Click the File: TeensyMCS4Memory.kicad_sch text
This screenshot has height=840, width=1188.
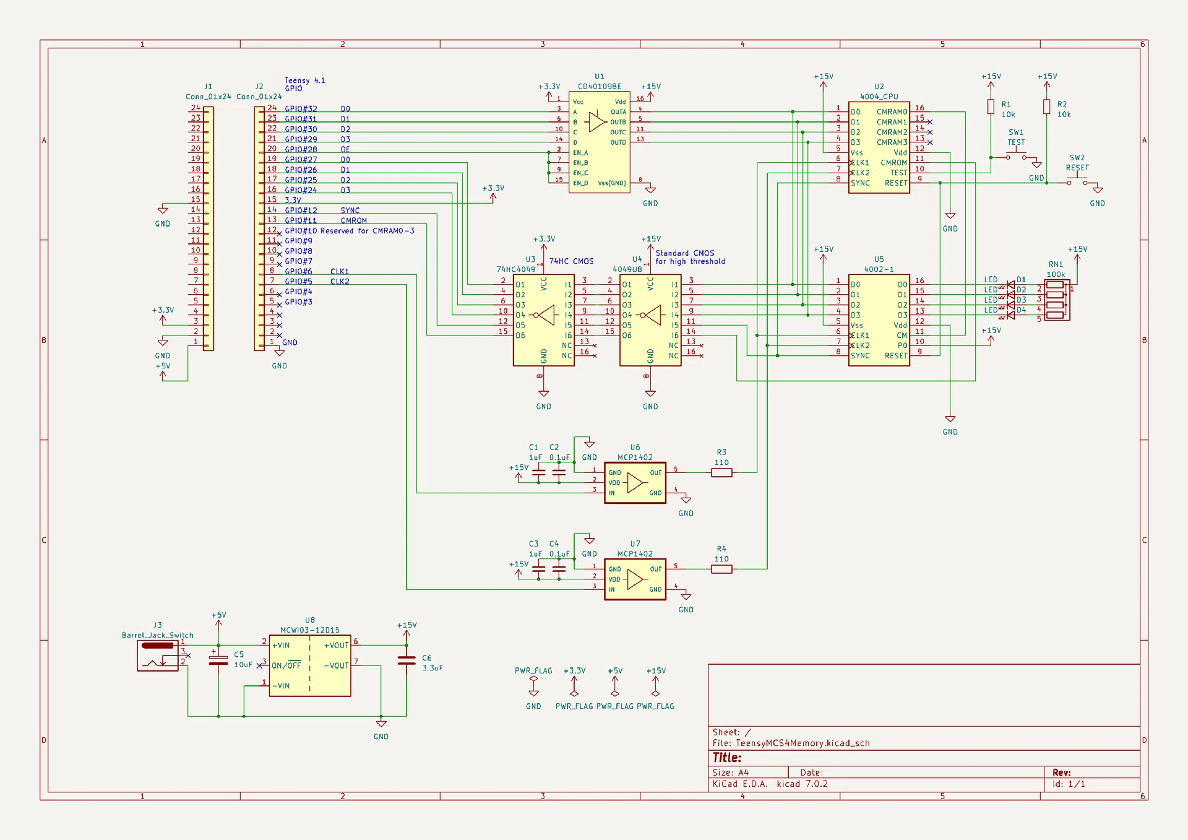791,743
